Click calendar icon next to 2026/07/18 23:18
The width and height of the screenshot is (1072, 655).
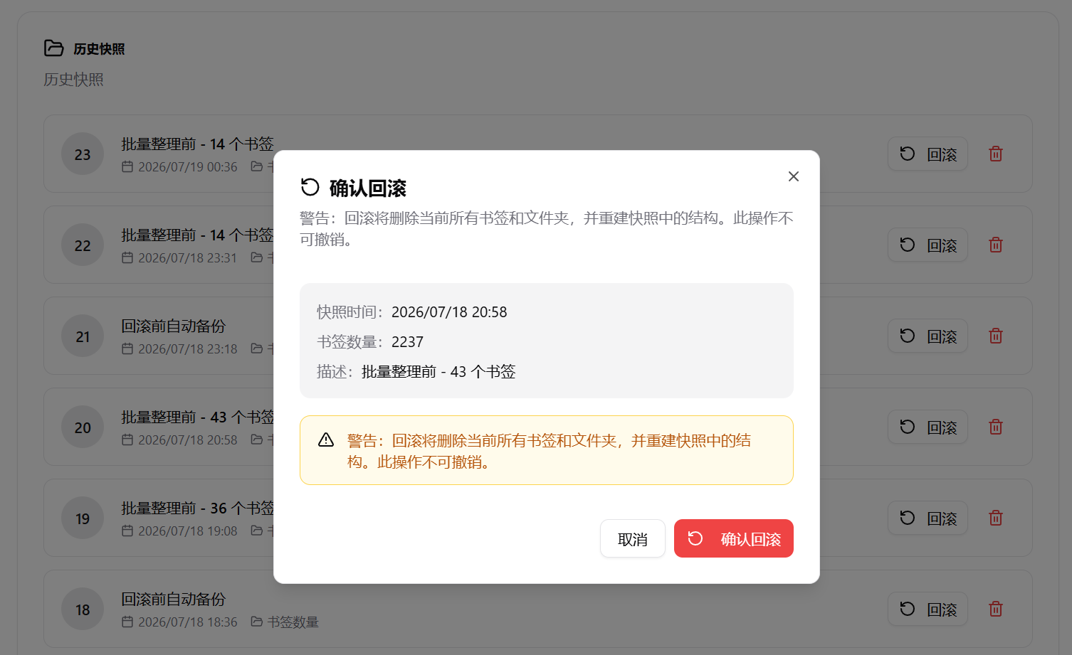coord(127,348)
